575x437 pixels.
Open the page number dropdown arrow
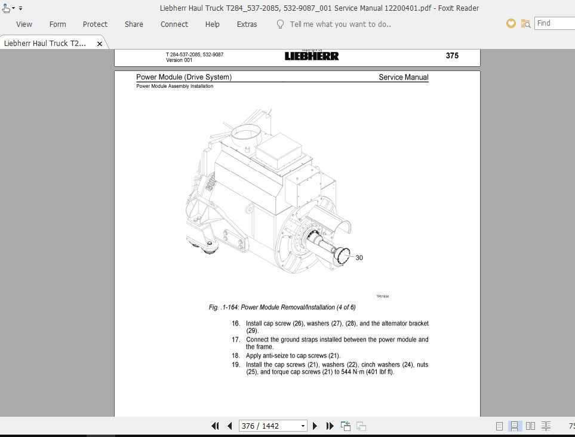(x=303, y=426)
